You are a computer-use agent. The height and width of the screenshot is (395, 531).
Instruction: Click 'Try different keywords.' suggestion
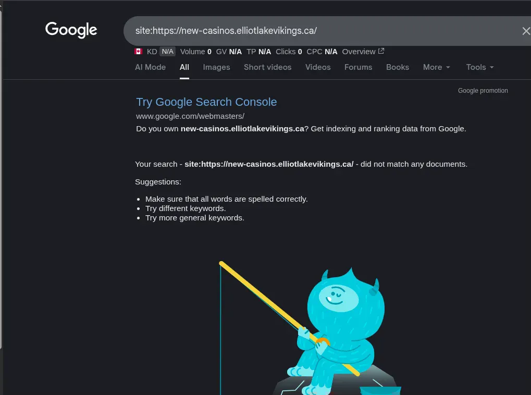186,208
